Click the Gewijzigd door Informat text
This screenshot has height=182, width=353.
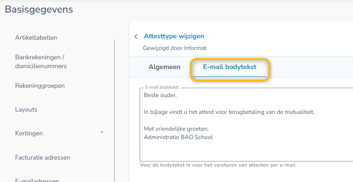[175, 48]
